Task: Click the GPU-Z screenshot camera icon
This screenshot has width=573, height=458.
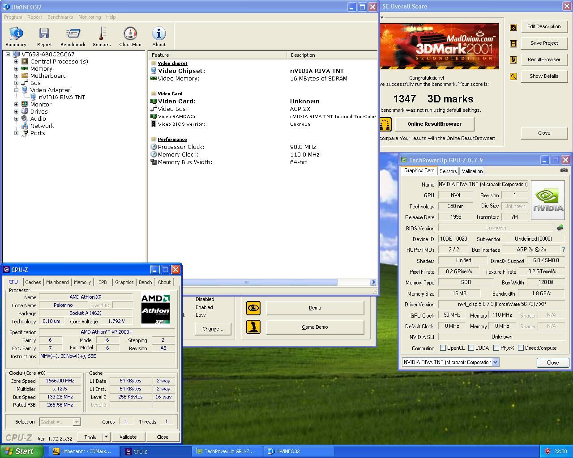Action: [x=564, y=170]
